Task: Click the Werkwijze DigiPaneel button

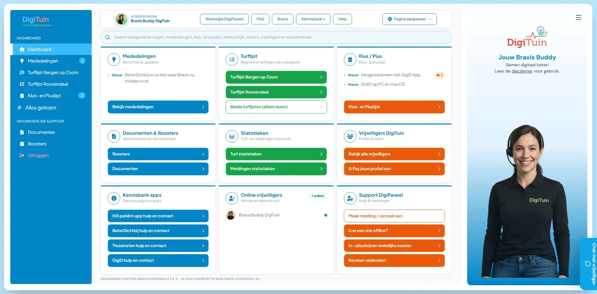Action: coord(224,19)
